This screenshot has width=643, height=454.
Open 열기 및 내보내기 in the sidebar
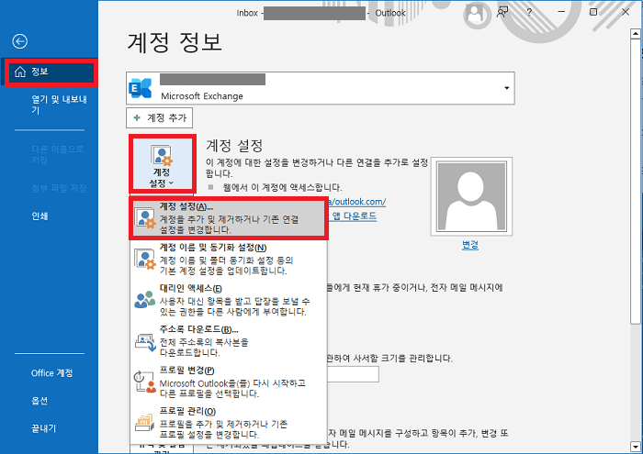(59, 105)
